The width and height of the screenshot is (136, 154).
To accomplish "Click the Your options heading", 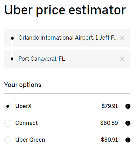I will (x=23, y=85).
